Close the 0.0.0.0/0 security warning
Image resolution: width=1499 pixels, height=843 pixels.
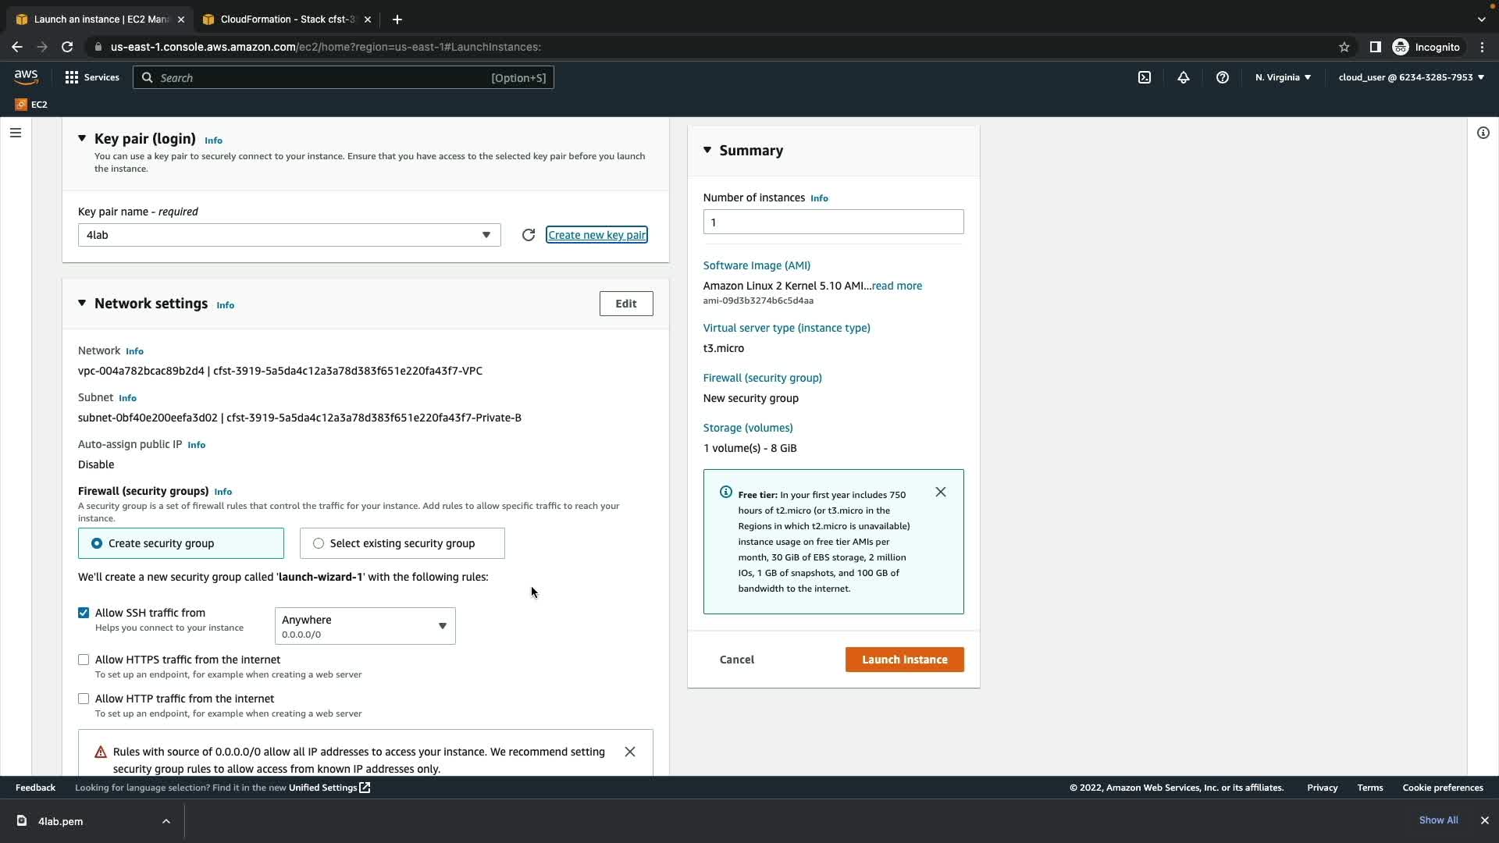coord(630,752)
